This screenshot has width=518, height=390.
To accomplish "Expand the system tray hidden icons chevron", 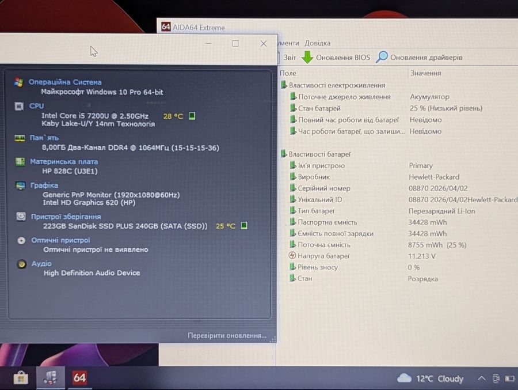I will point(482,378).
